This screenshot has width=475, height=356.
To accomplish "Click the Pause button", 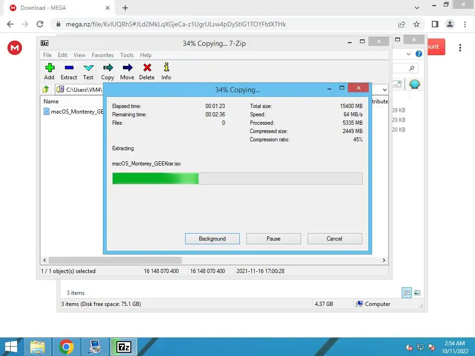I will (274, 239).
